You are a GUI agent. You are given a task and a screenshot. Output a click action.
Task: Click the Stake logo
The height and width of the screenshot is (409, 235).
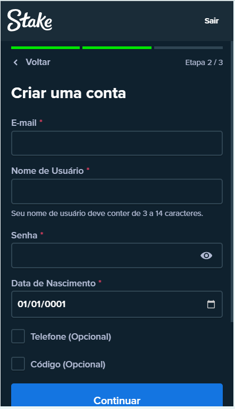click(x=30, y=20)
